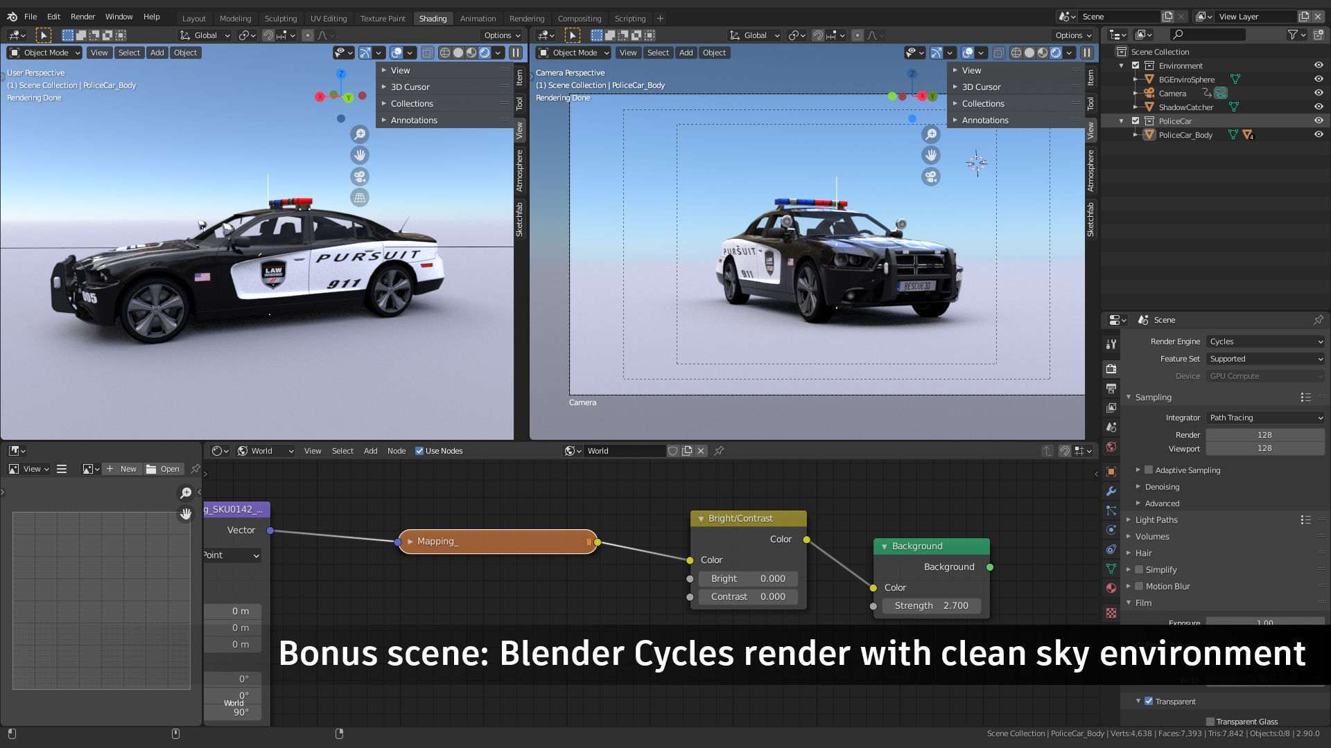Switch to the UV Editing workspace tab
1331x748 pixels.
click(x=329, y=18)
